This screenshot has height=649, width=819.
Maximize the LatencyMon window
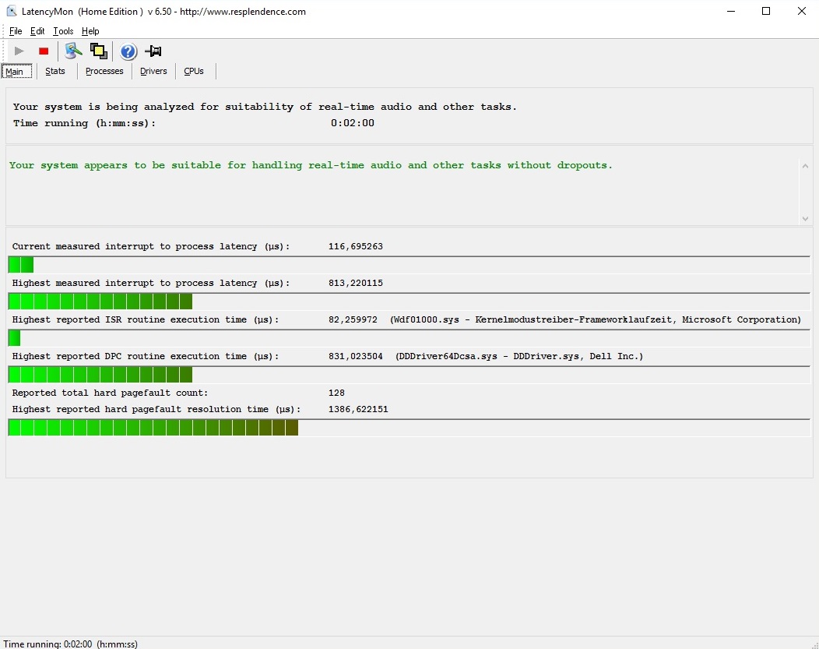click(766, 12)
